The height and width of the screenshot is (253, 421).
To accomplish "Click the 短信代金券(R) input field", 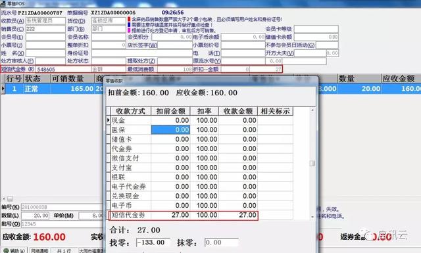I will click(63, 69).
